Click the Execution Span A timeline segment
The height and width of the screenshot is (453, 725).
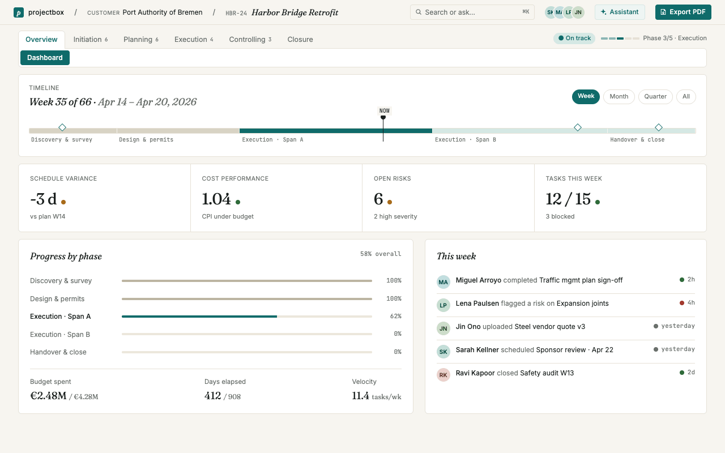click(x=336, y=131)
